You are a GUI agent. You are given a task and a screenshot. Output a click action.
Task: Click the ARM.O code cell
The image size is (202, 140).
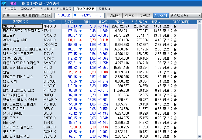[x=52, y=58]
